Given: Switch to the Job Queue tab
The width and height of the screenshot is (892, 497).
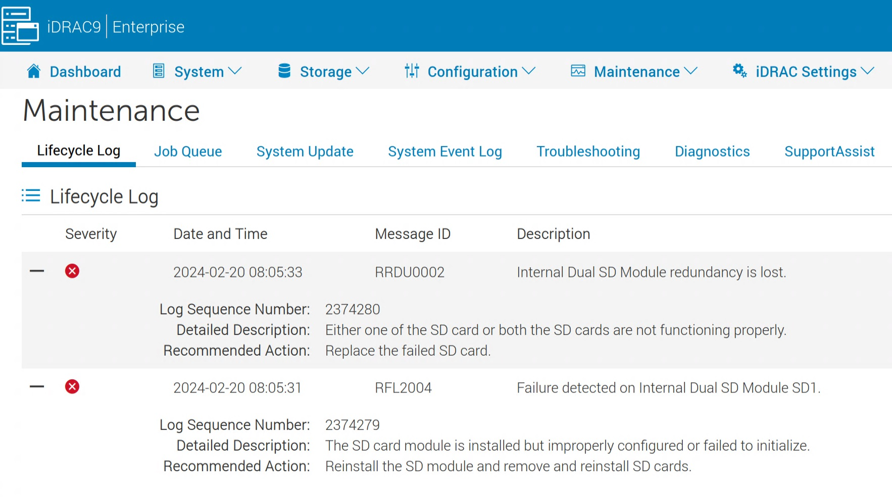Looking at the screenshot, I should coord(188,151).
